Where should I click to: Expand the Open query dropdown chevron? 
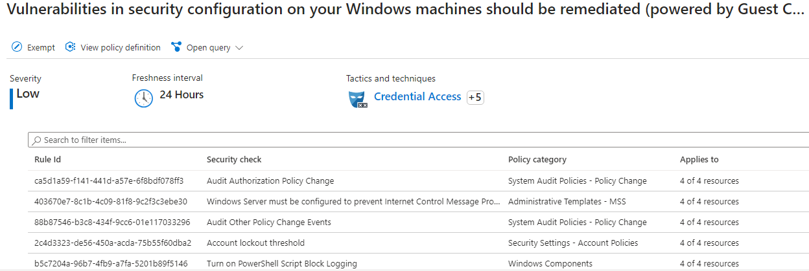pos(239,48)
